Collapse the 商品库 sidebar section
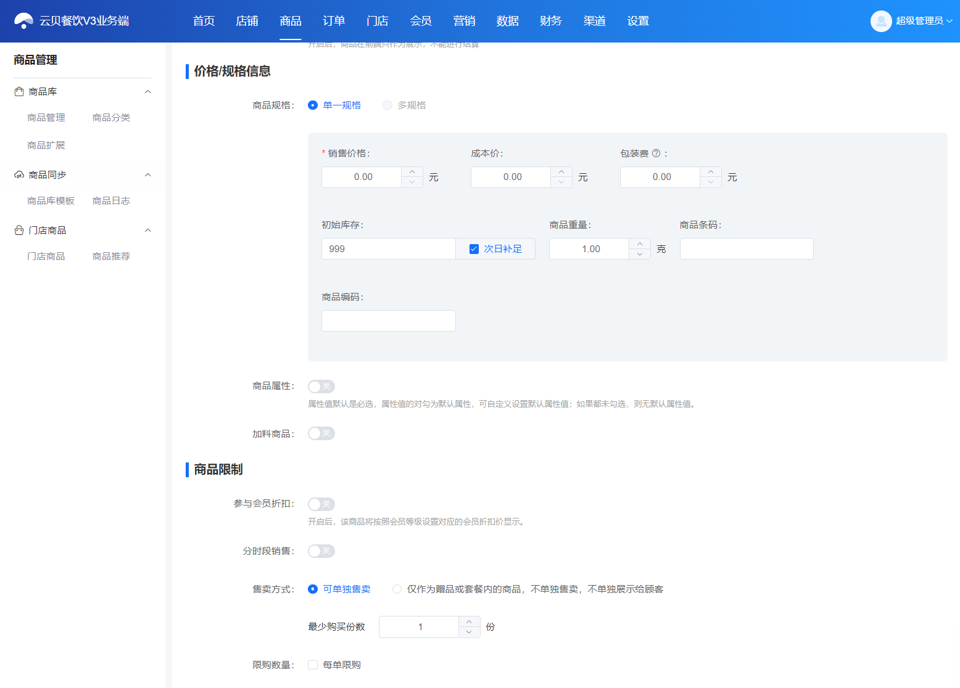The width and height of the screenshot is (960, 688). (x=147, y=91)
